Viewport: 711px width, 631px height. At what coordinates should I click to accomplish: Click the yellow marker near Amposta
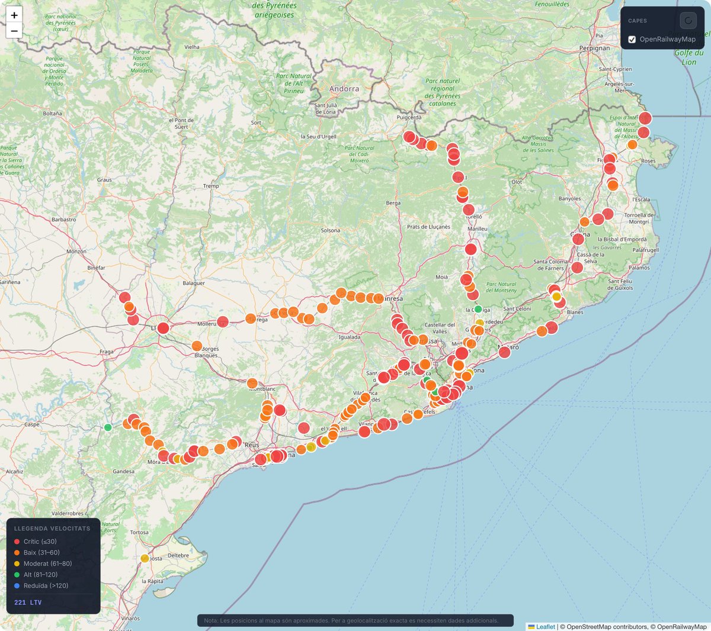tap(145, 558)
